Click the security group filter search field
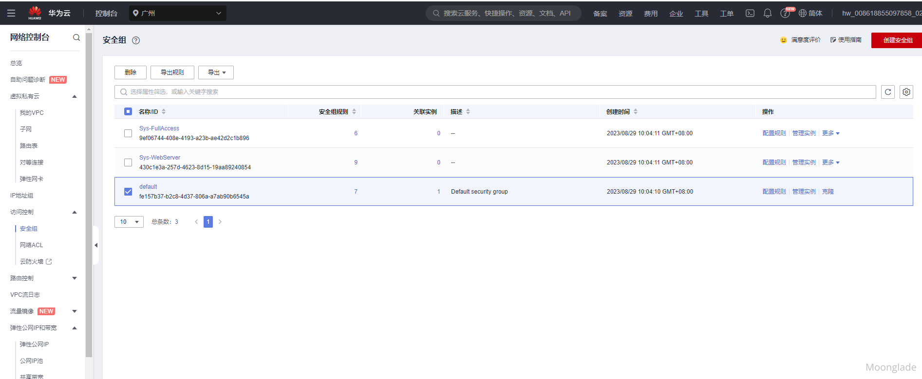Viewport: 922px width, 379px height. pos(495,92)
